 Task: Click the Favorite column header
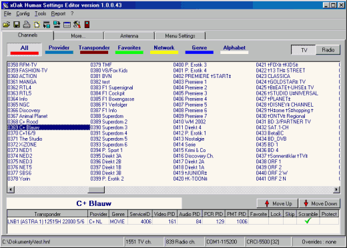258,214
